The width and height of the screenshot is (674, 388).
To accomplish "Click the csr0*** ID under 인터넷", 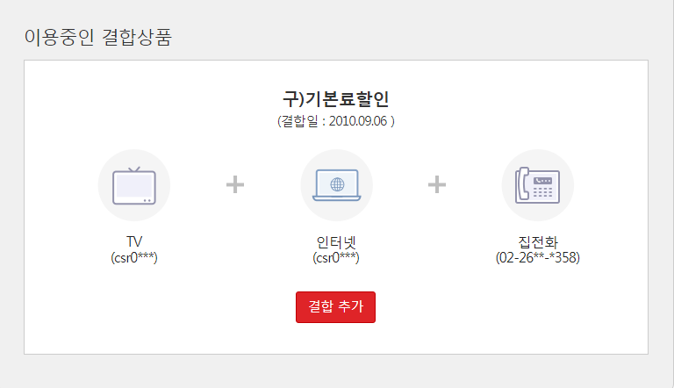I will click(x=336, y=258).
